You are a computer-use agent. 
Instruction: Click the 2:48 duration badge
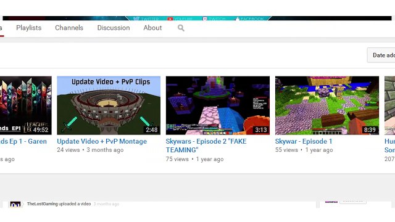pyautogui.click(x=152, y=129)
